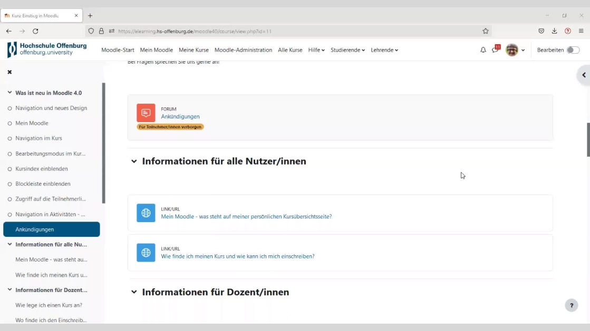The image size is (590, 331).
Task: Save page to Pocket
Action: [541, 31]
